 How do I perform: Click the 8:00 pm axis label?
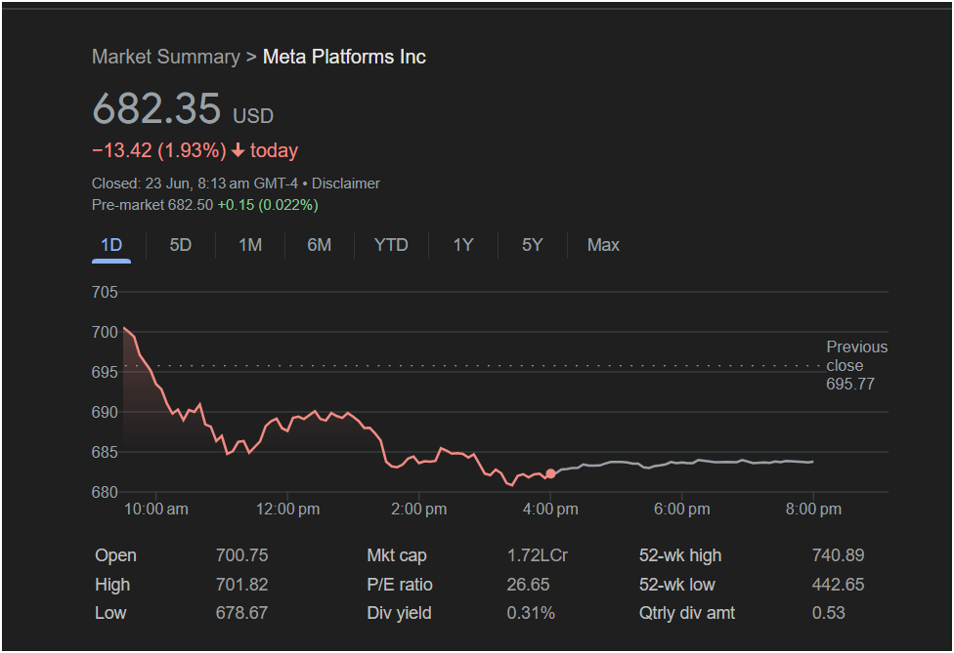point(813,510)
